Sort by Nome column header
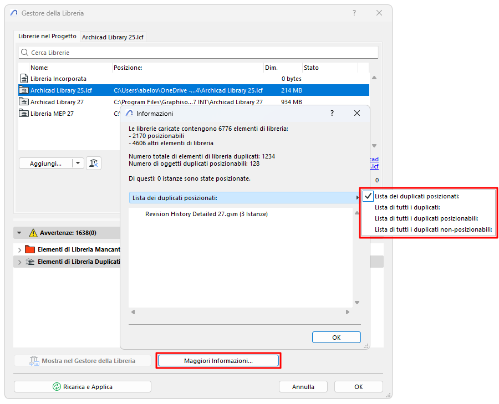The height and width of the screenshot is (404, 499). pyautogui.click(x=70, y=68)
